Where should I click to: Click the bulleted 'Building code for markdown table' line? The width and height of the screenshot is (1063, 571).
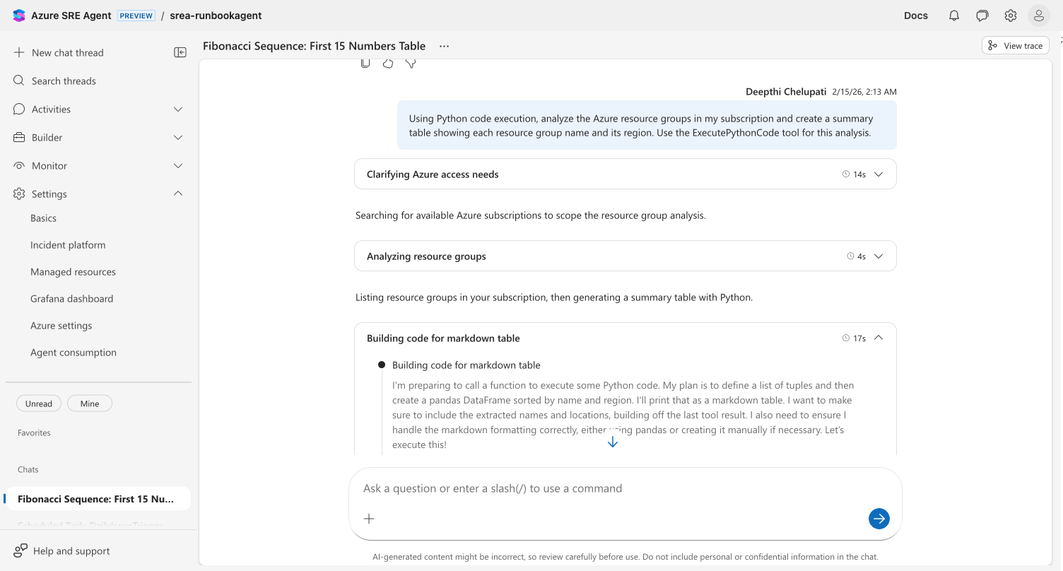pyautogui.click(x=466, y=365)
